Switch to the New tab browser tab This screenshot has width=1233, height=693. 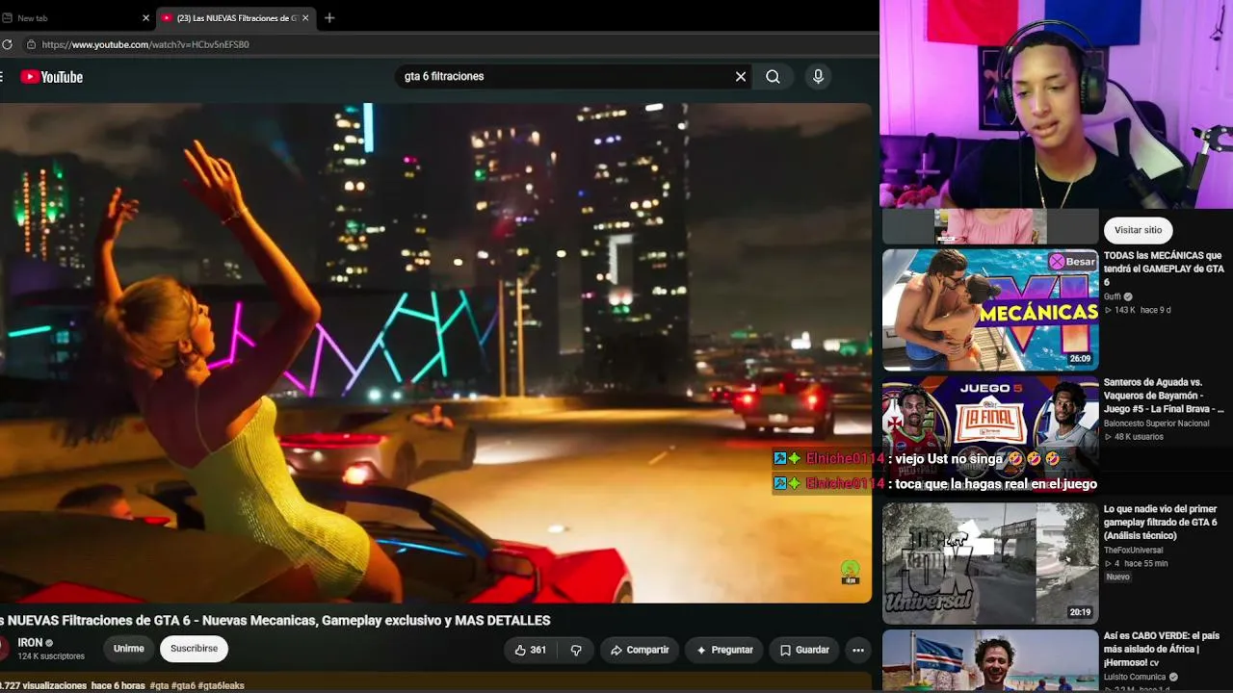pyautogui.click(x=77, y=18)
